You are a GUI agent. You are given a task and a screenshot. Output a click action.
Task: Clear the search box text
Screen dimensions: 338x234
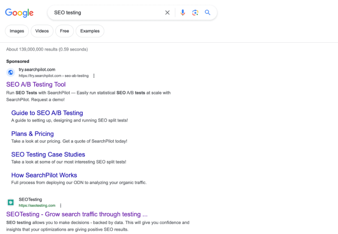(167, 13)
